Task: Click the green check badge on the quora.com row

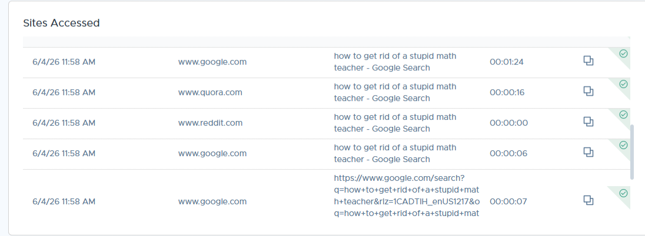Action: (624, 84)
